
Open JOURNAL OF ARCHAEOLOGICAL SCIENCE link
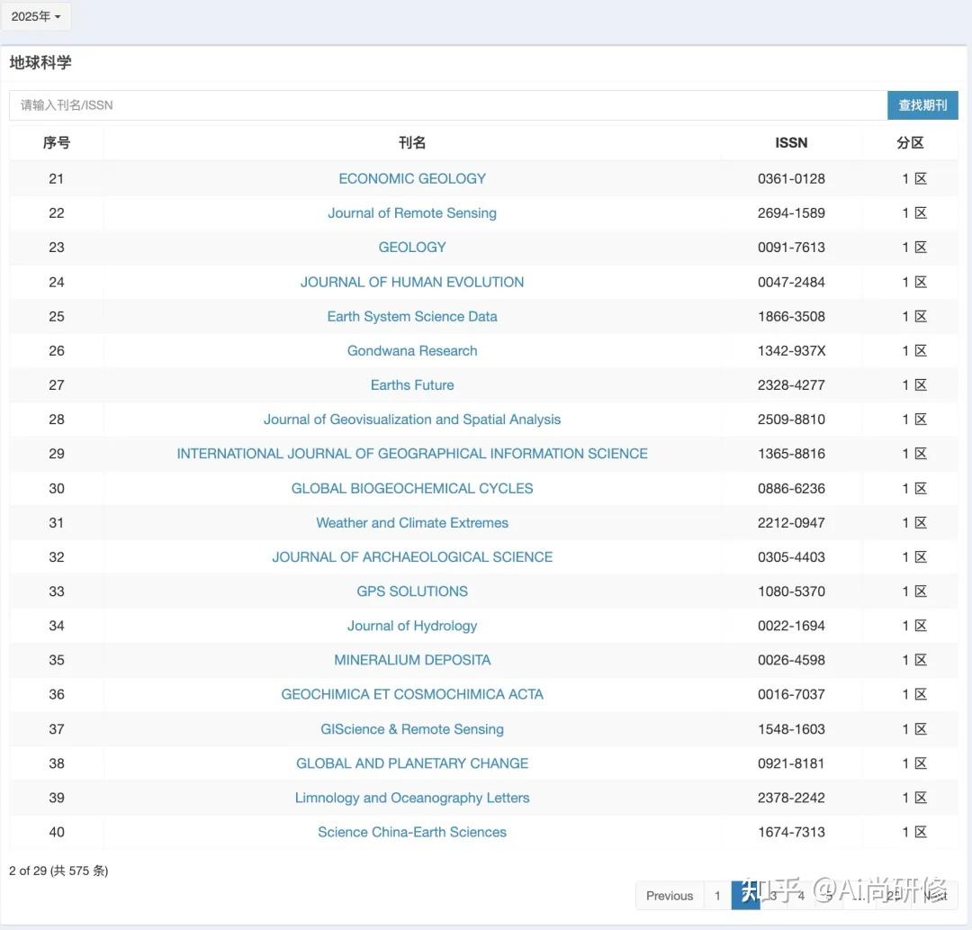tap(412, 556)
